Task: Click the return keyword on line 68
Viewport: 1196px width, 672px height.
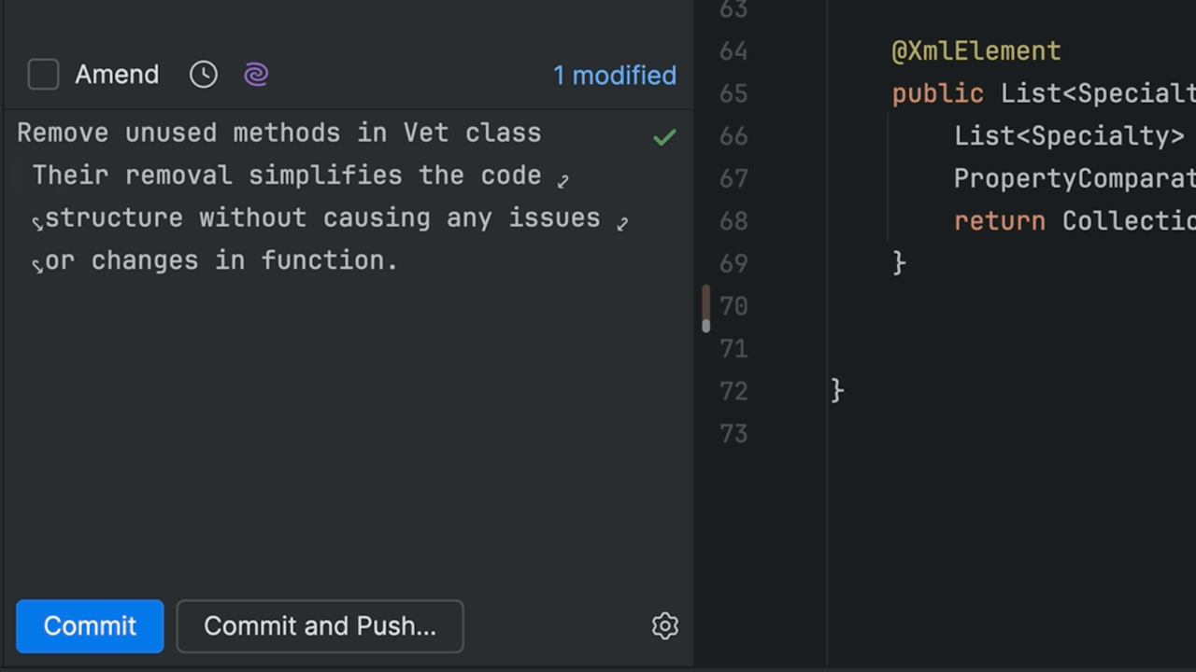Action: (x=999, y=221)
